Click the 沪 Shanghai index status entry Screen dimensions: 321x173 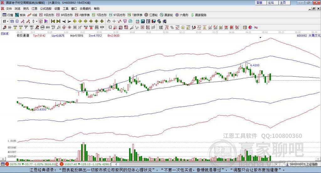(32, 164)
